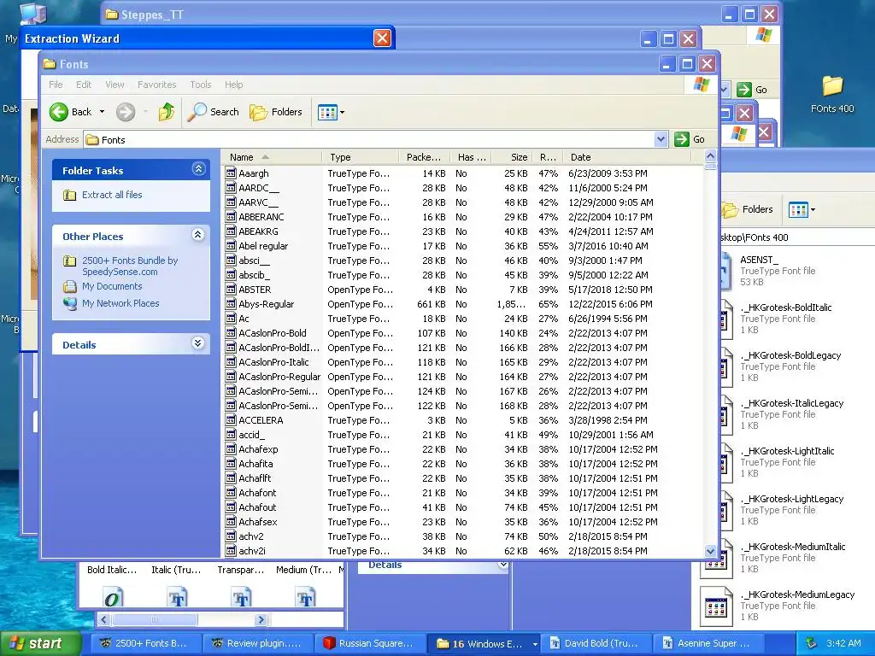Sort file list by Type column header
The width and height of the screenshot is (875, 656).
click(x=361, y=157)
